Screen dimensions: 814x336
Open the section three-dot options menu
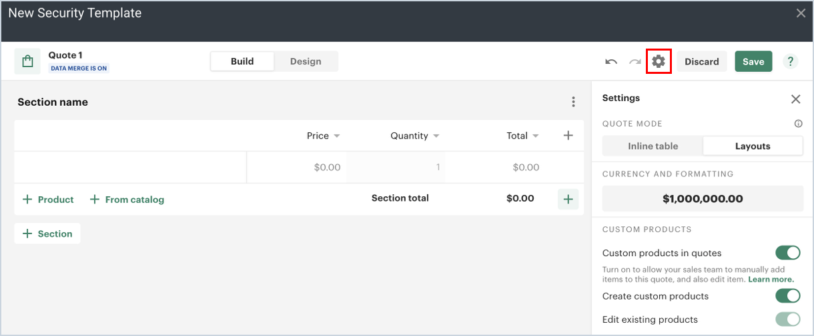573,102
